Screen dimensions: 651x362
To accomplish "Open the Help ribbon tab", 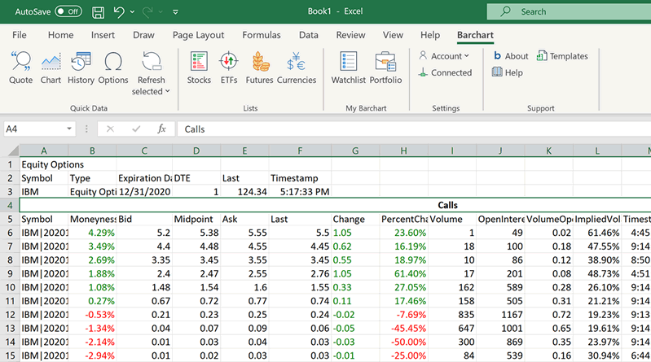I will 430,35.
